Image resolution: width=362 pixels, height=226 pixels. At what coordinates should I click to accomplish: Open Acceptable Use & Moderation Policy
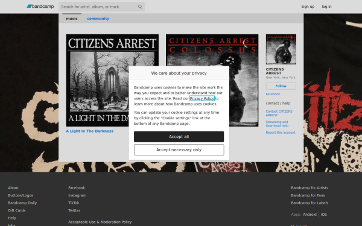click(100, 222)
